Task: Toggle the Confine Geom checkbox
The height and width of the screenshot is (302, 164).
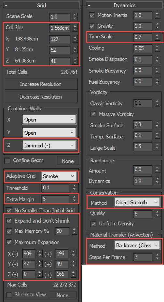Action: [x=8, y=160]
